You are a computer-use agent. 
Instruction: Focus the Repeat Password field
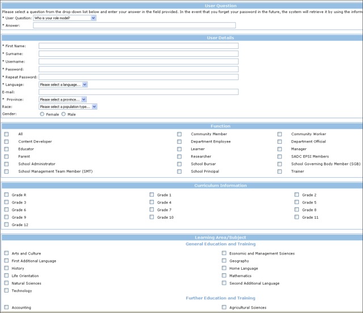(x=138, y=77)
